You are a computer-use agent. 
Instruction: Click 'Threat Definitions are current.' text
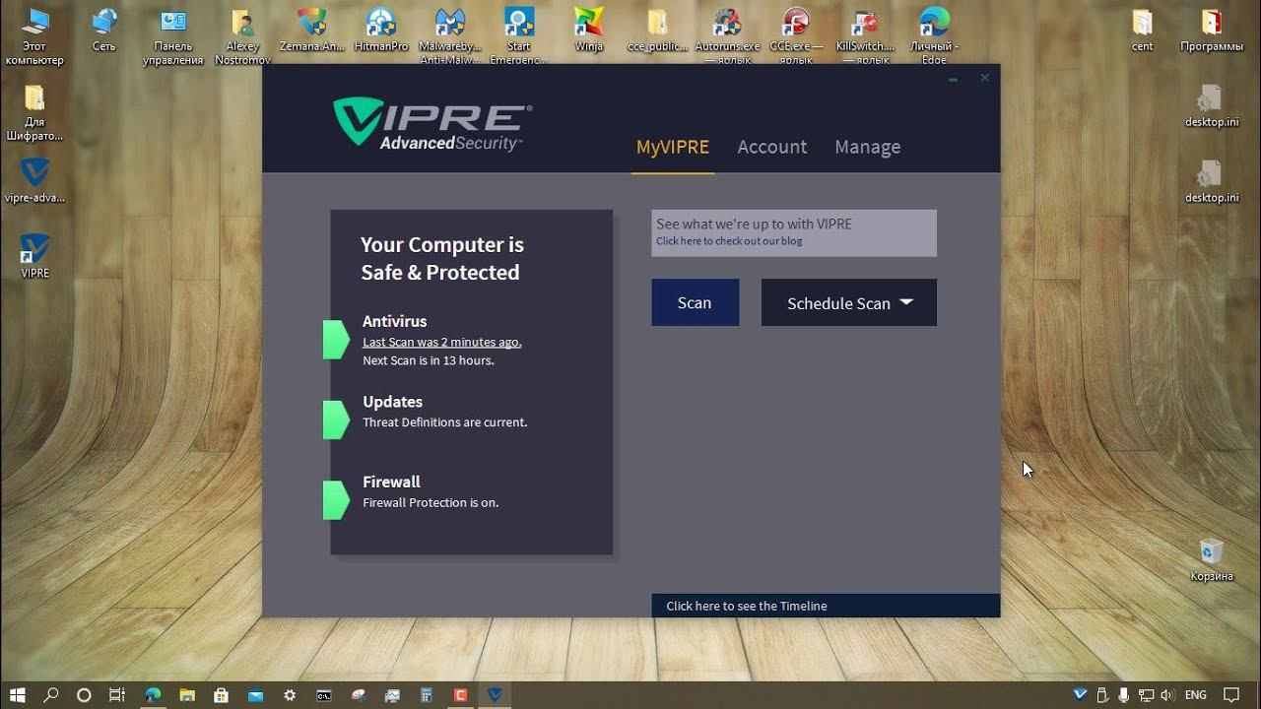(445, 422)
